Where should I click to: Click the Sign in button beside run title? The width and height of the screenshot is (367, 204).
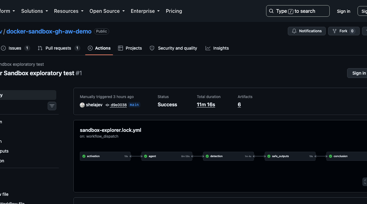357,73
